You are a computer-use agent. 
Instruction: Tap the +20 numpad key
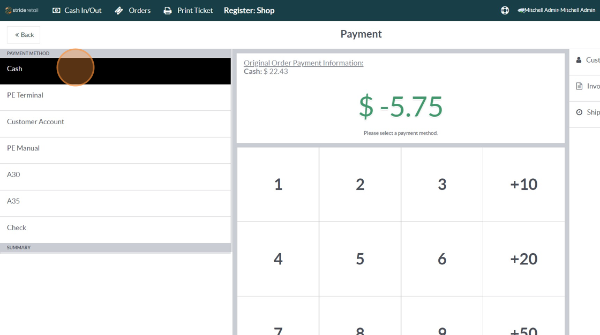(524, 259)
